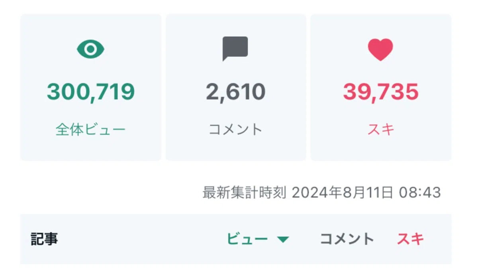
Task: Click the pink heart icon
Action: [380, 49]
